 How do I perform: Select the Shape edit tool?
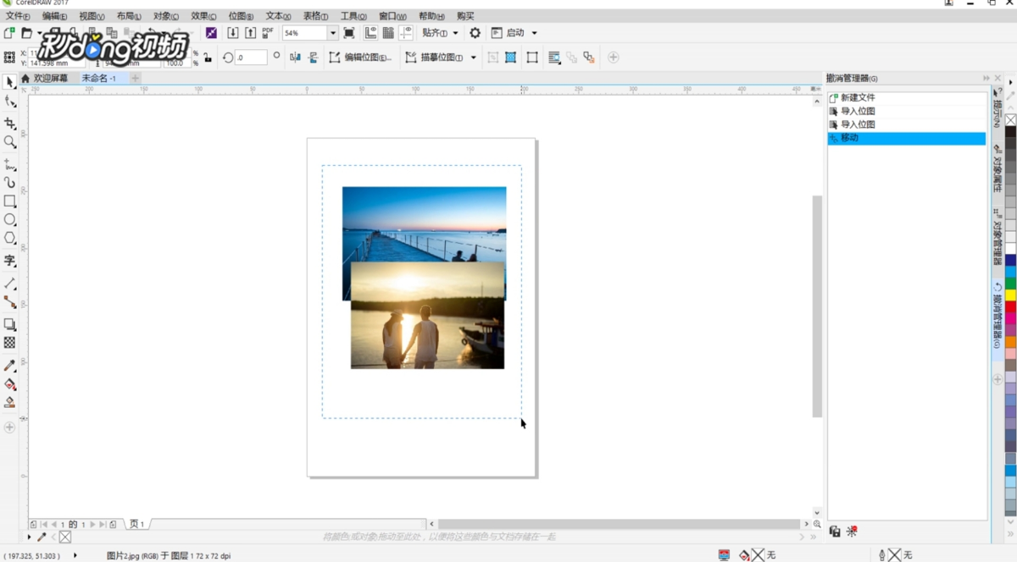click(x=9, y=102)
